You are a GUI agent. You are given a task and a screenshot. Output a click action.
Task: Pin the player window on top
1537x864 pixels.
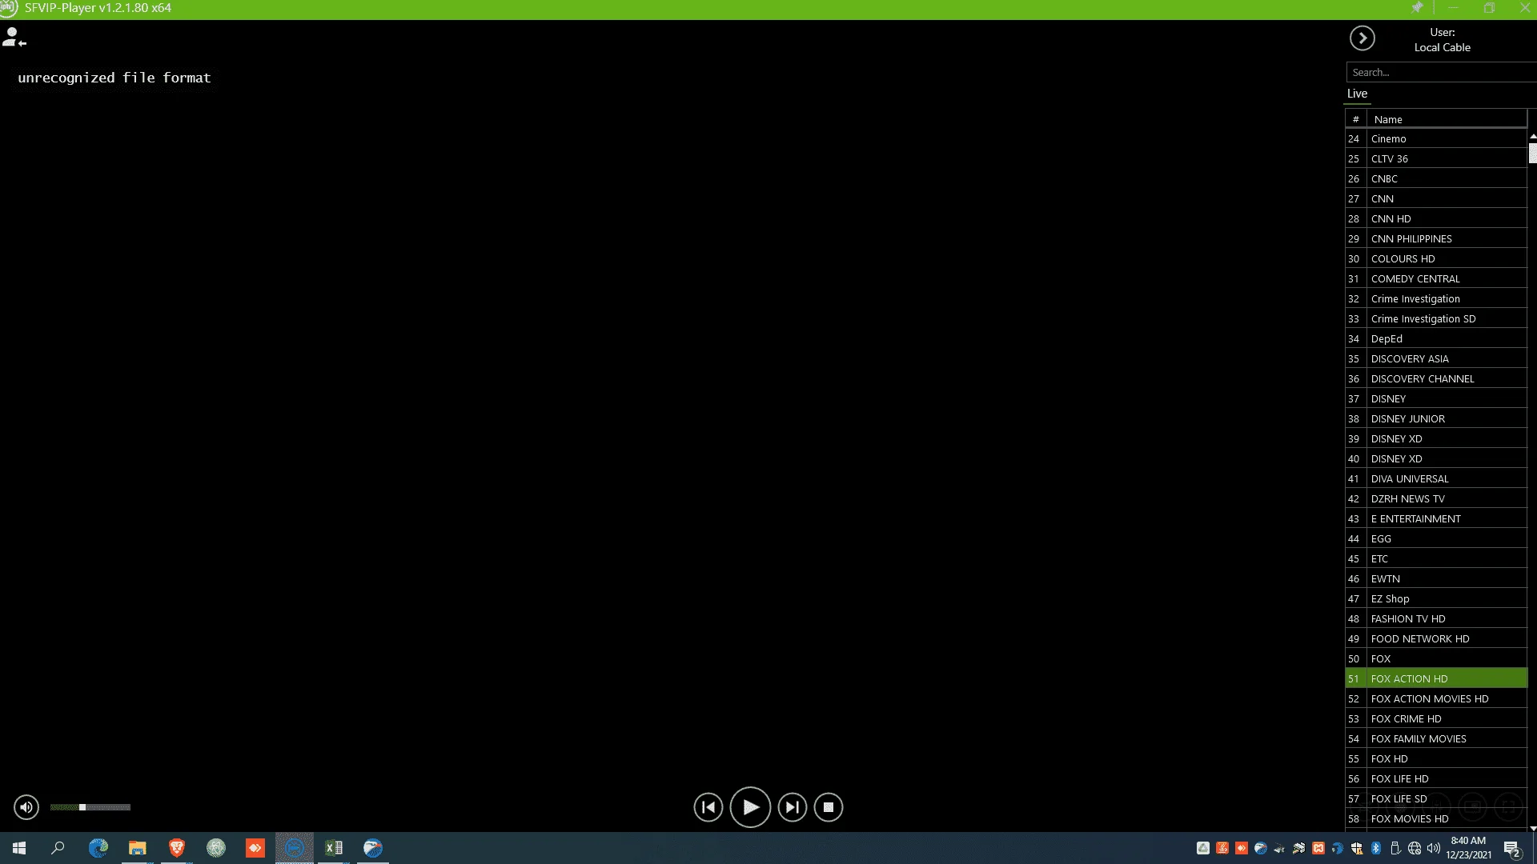(x=1417, y=8)
